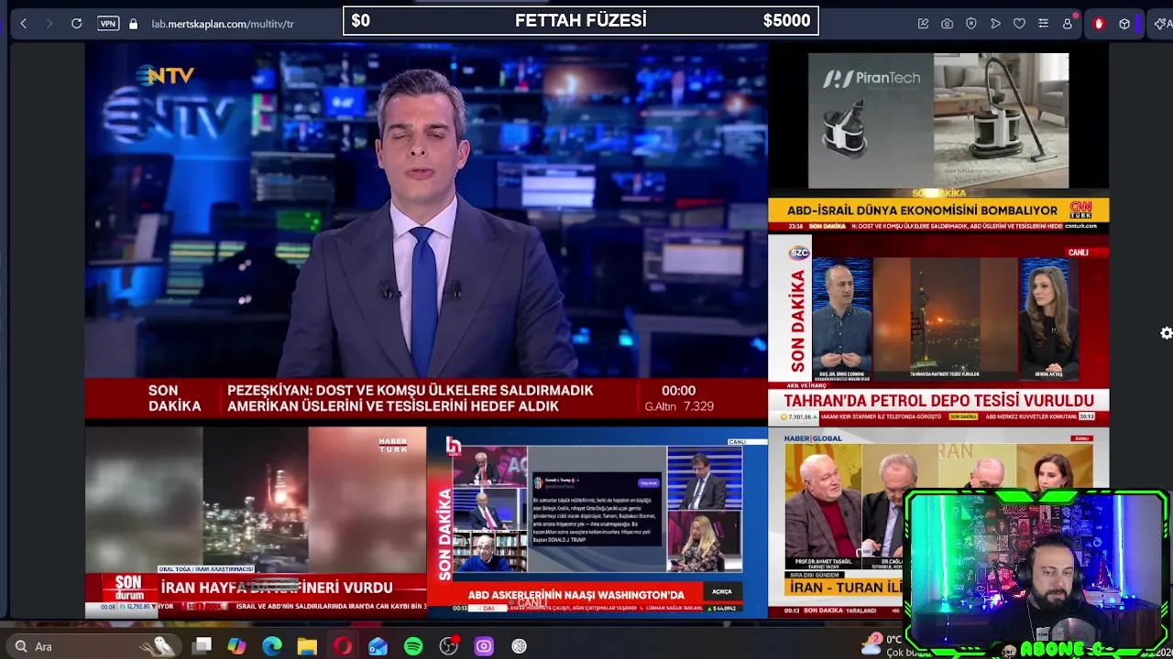Click the lock site-info icon
Image resolution: width=1173 pixels, height=659 pixels.
pyautogui.click(x=134, y=24)
